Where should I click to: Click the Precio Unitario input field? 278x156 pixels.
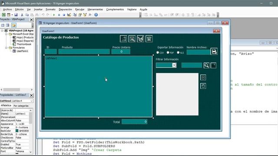coord(121,52)
